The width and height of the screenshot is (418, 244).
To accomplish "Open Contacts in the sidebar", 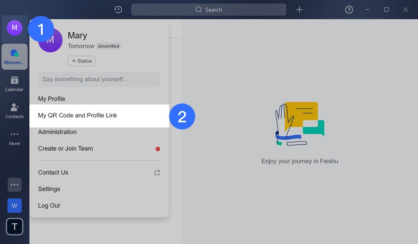I will coord(14,111).
